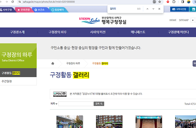Click the 사하사진첩 camera button
The height and width of the screenshot is (128, 196).
[x=179, y=9]
